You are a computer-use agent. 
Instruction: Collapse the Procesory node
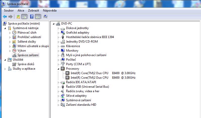pyautogui.click(x=58, y=69)
